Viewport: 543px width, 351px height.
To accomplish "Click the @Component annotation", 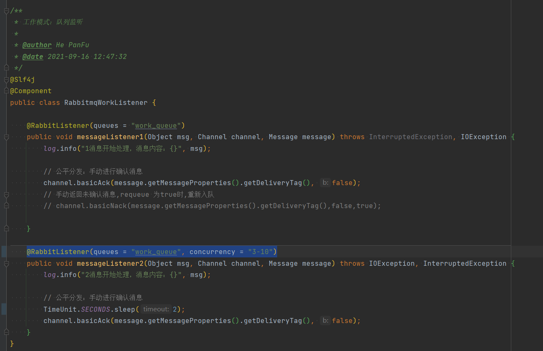I will click(x=31, y=91).
